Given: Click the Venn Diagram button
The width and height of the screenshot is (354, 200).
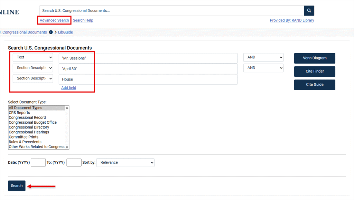Looking at the screenshot, I should [315, 58].
